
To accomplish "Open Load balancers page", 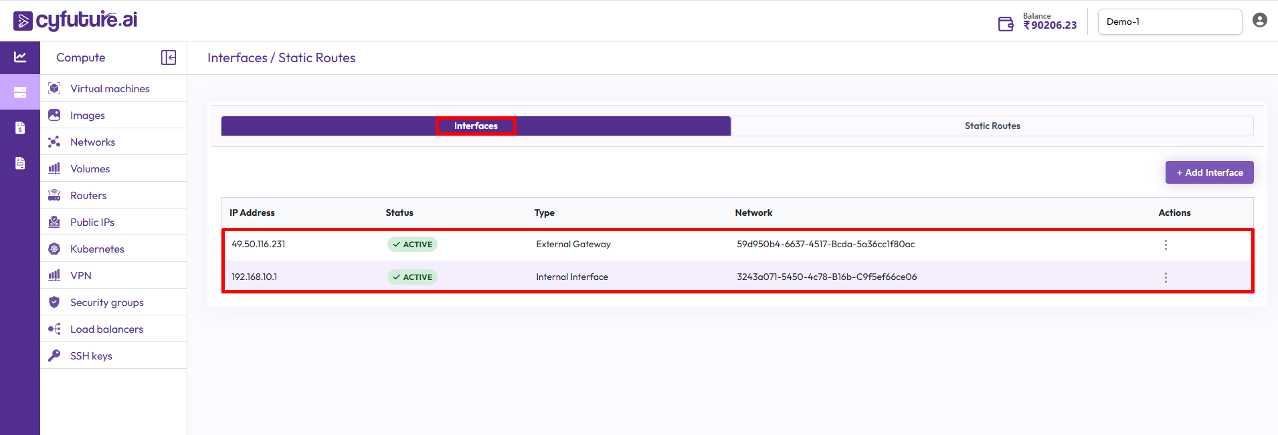I will pyautogui.click(x=106, y=329).
